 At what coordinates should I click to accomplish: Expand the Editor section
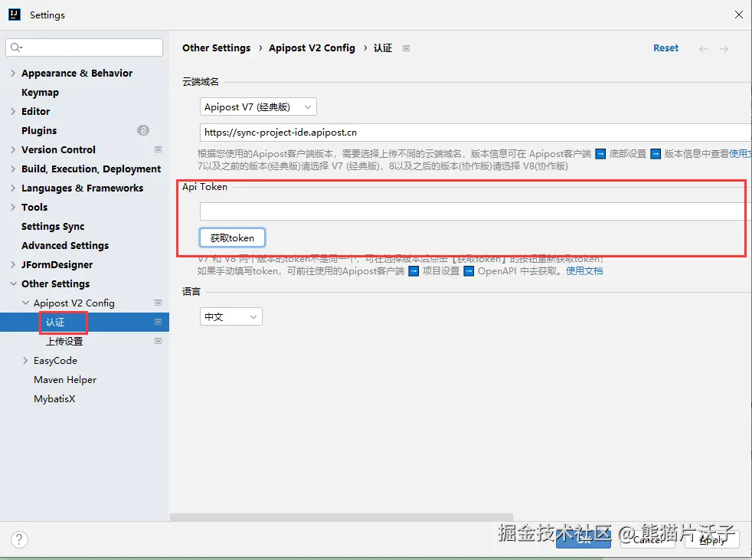click(x=13, y=111)
